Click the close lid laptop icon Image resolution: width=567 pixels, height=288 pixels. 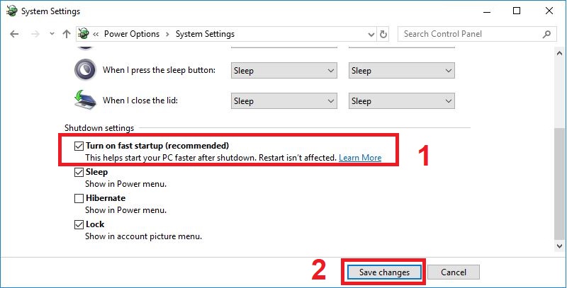(x=85, y=100)
